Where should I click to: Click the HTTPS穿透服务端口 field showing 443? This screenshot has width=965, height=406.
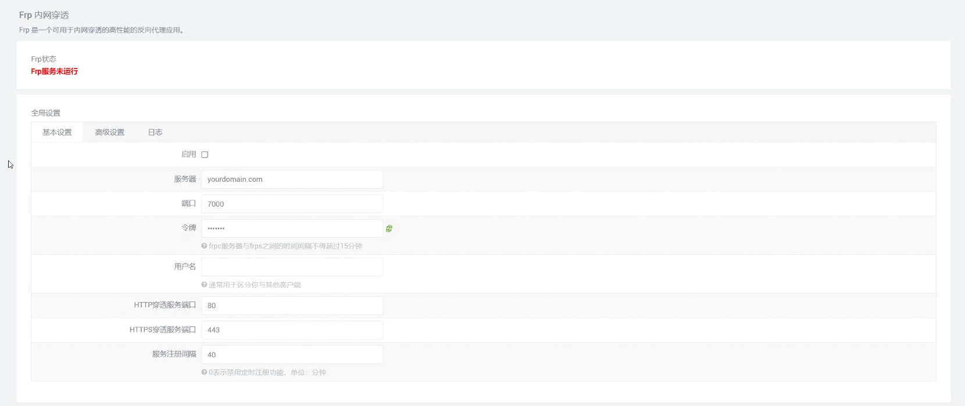[x=292, y=330]
